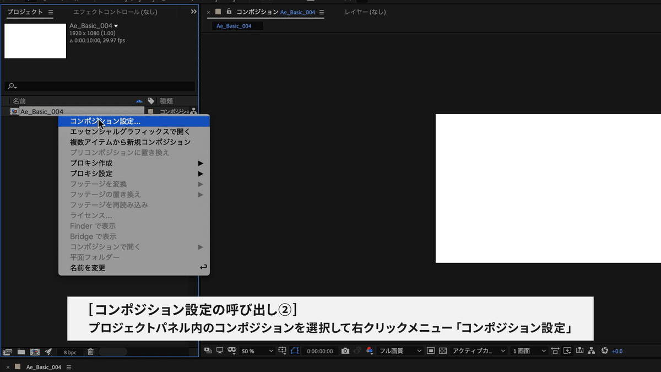Open the timeline panel hamburger menu
The height and width of the screenshot is (372, 661).
point(69,366)
